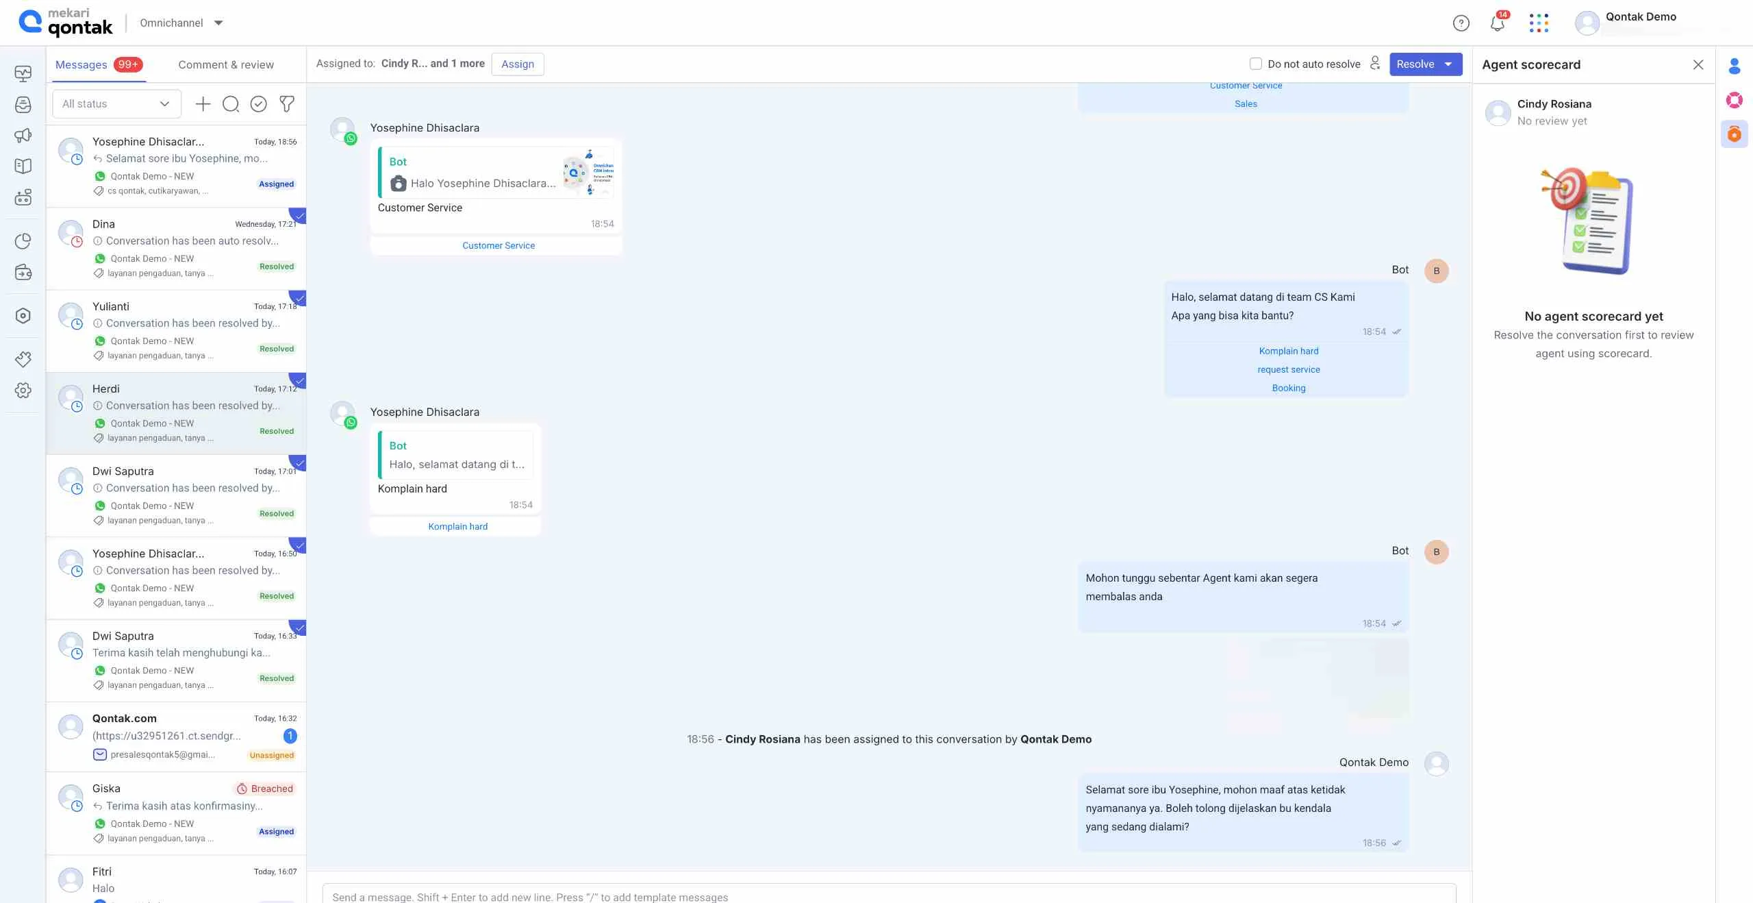The width and height of the screenshot is (1753, 903).
Task: Open the reports pie chart icon
Action: click(x=23, y=240)
